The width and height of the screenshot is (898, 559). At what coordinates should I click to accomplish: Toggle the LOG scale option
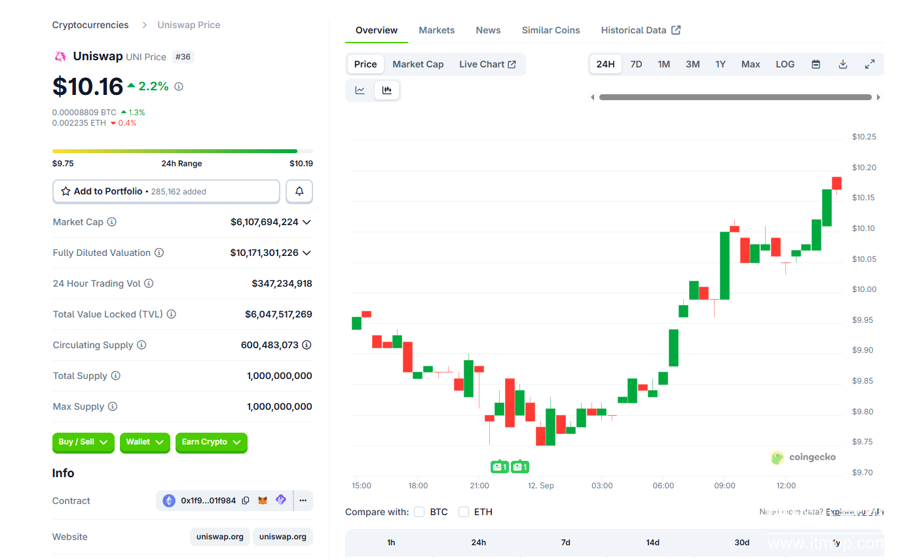click(785, 64)
